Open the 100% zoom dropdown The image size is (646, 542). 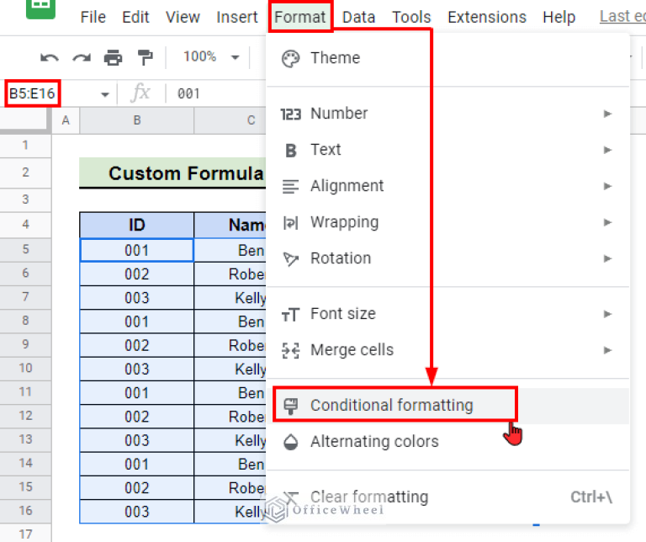pos(210,57)
